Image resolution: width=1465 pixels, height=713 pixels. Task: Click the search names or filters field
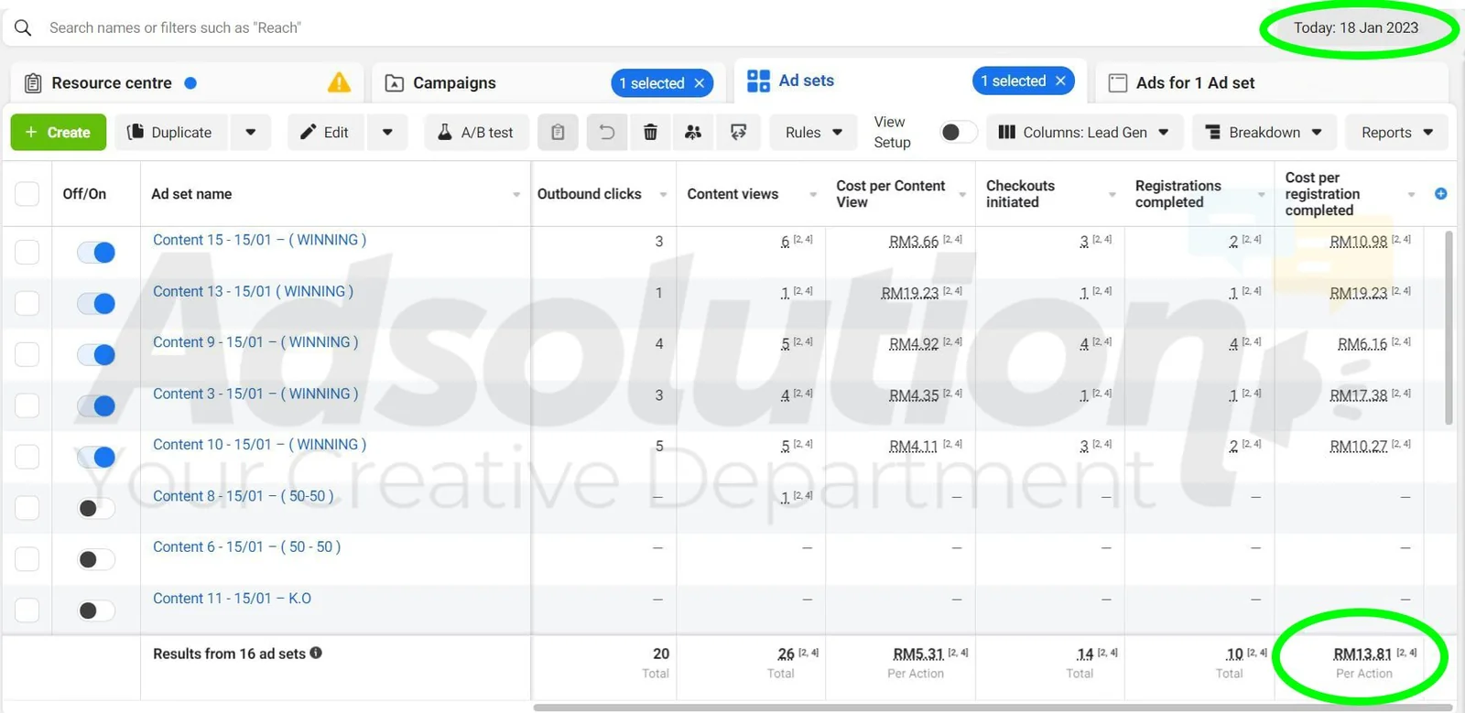641,28
